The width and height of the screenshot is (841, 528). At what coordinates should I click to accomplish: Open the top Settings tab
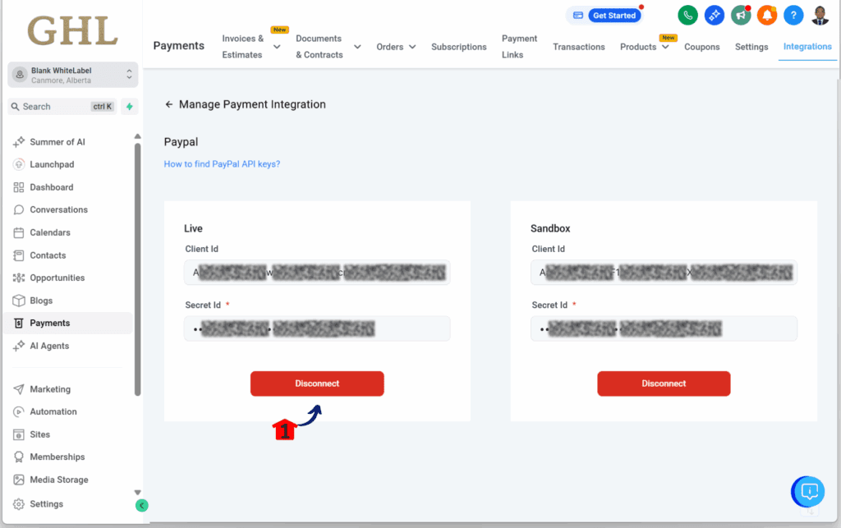click(x=751, y=47)
